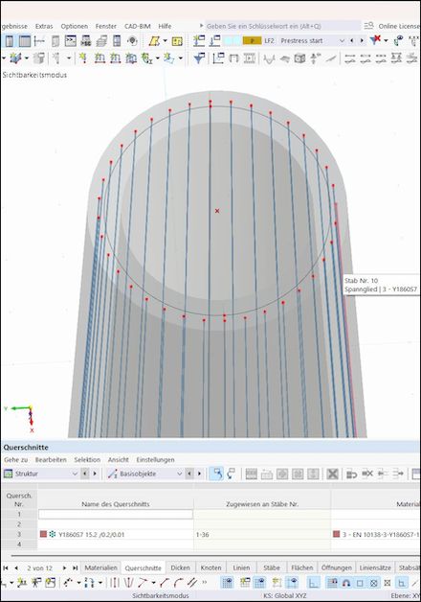Click the red X center marker in model
This screenshot has width=421, height=602.
[x=217, y=211]
